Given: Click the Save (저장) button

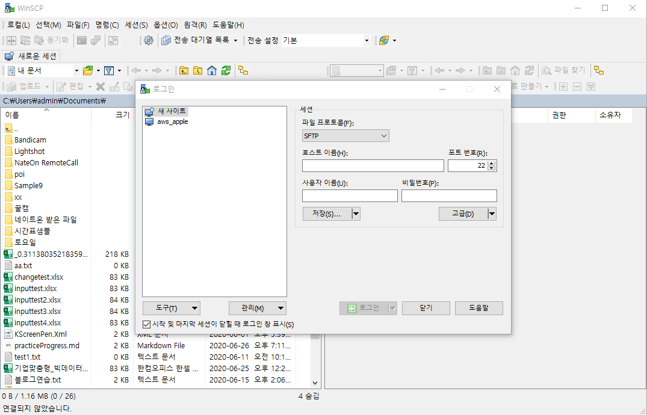Looking at the screenshot, I should pos(327,214).
